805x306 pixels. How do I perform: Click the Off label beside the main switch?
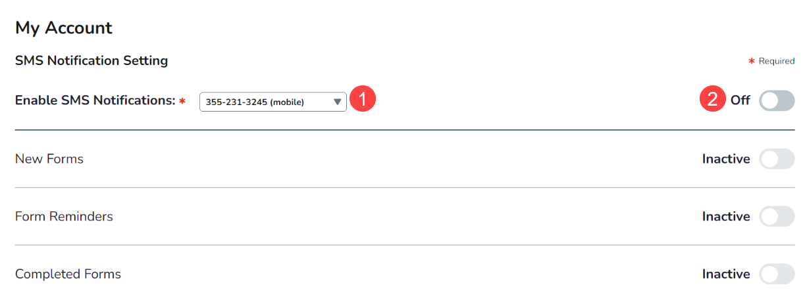740,100
